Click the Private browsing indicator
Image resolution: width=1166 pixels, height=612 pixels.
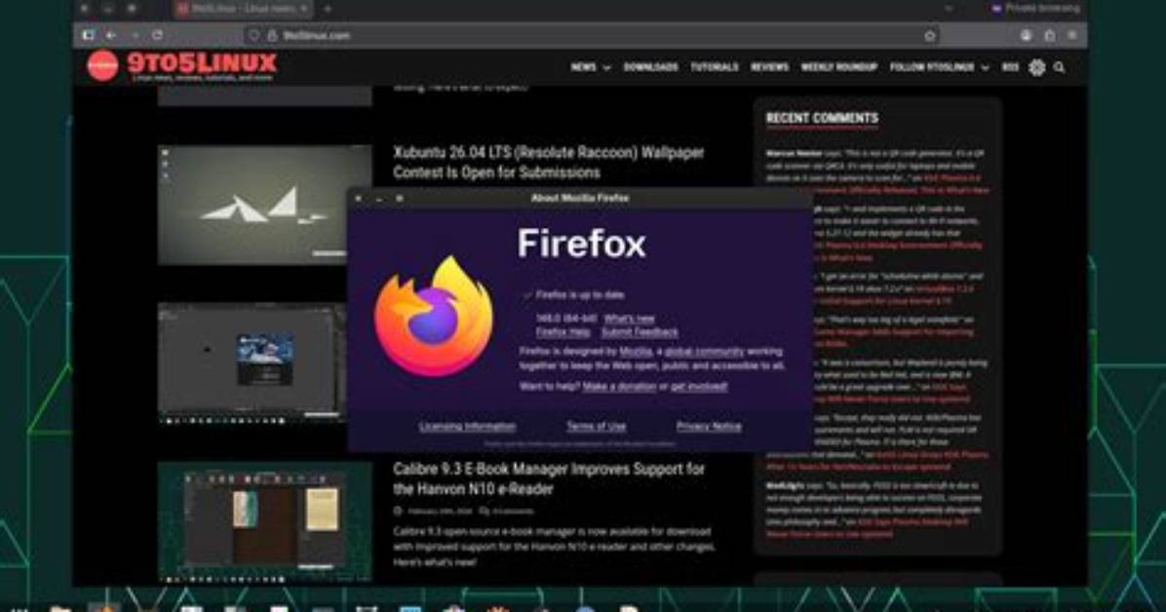pyautogui.click(x=1036, y=8)
